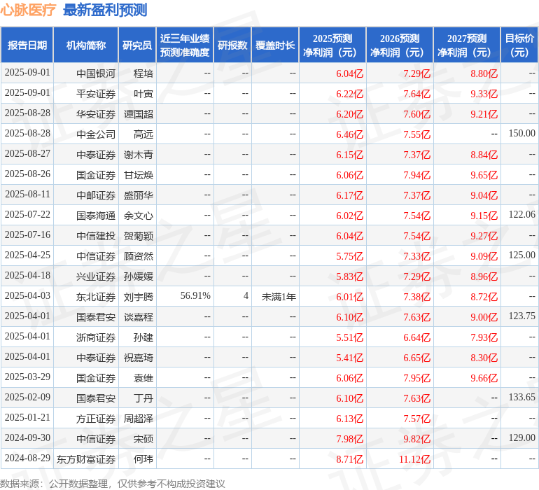539x490 pixels.
Task: Click date 2025-07-22
Action: click(x=27, y=214)
